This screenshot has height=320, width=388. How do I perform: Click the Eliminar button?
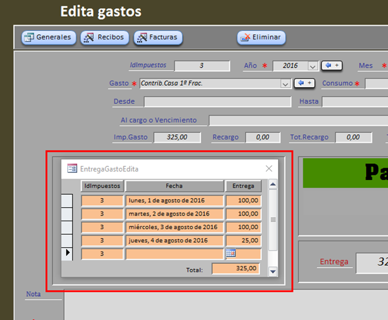[261, 37]
